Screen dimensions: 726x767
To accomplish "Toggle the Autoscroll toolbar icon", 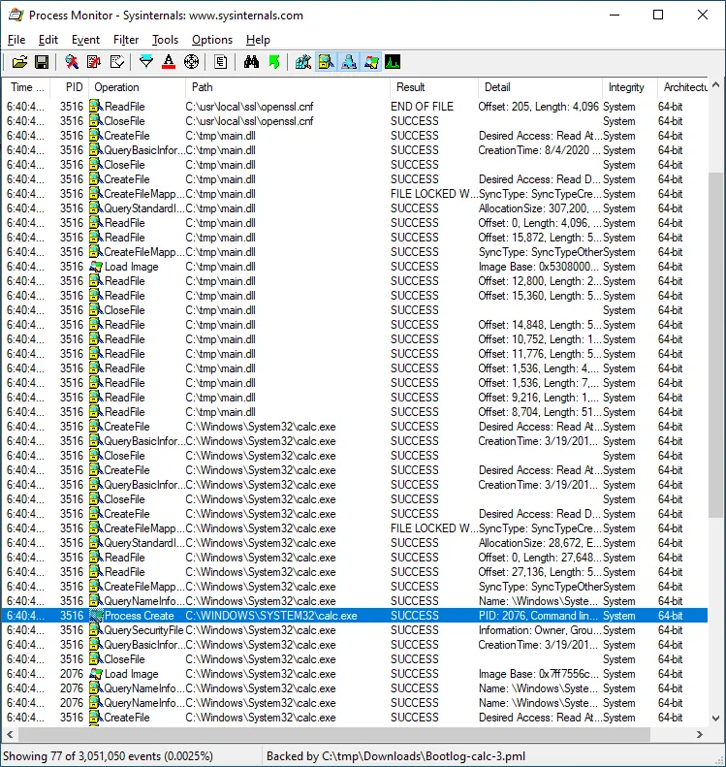I will (x=94, y=62).
